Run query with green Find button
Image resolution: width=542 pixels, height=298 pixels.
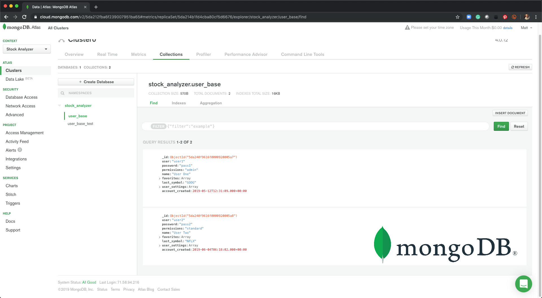(x=501, y=126)
